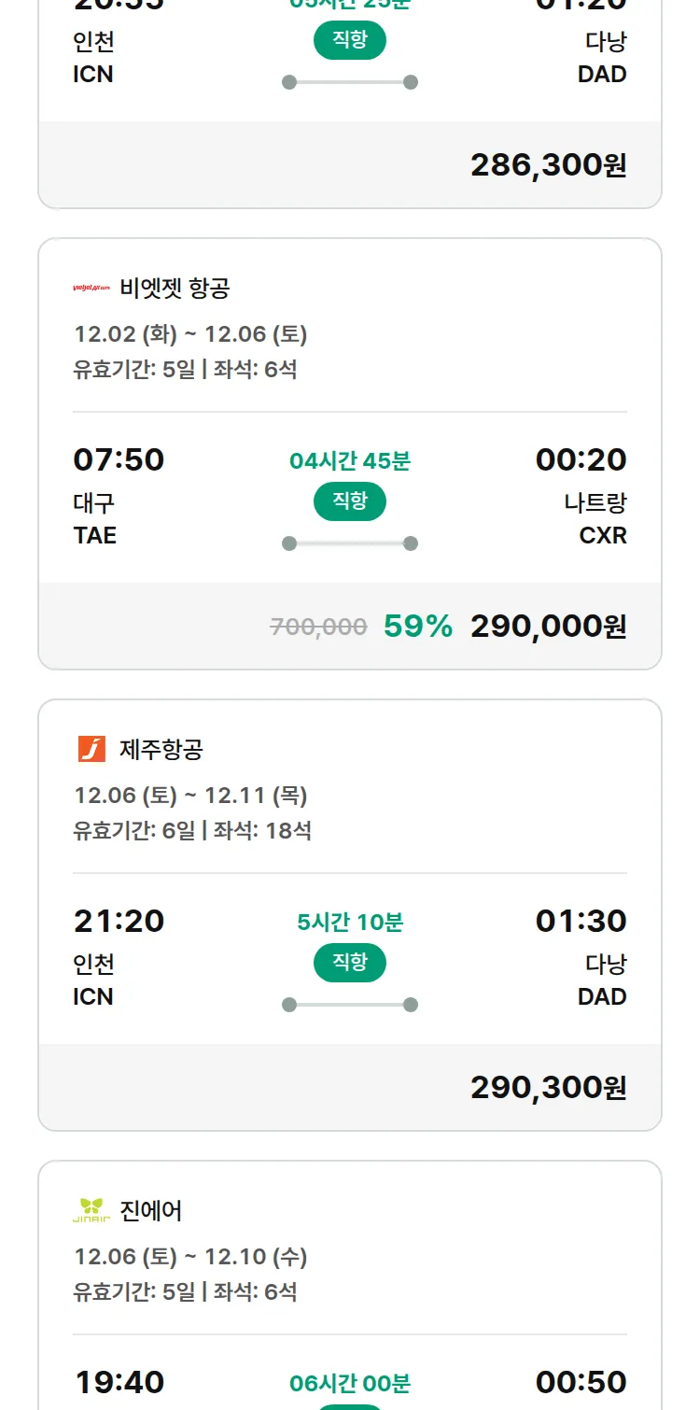Click the 07:50 departure time from 대구
The height and width of the screenshot is (1410, 700).
click(119, 459)
